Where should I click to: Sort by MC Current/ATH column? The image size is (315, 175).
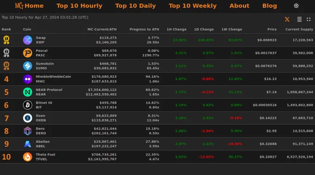(102, 29)
